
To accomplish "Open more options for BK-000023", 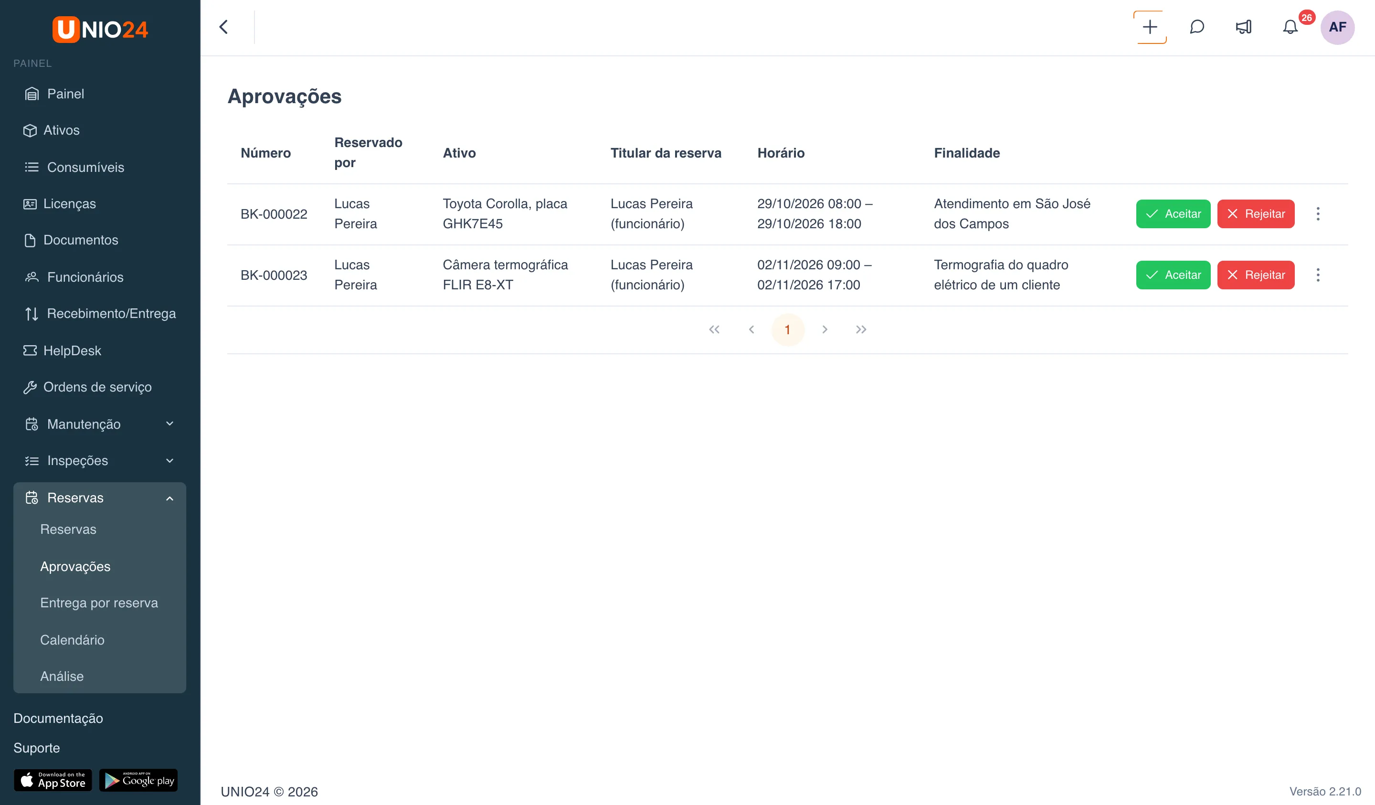I will [x=1318, y=275].
